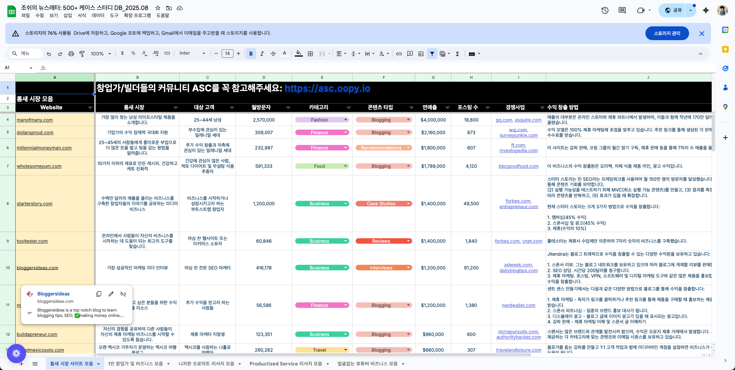Switch to the 니치한 프로덕트 리서치 모음 tab
The width and height of the screenshot is (735, 370).
(206, 364)
